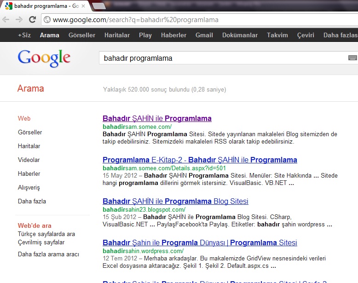Click Çevrilmiş sayfalar filter
The width and height of the screenshot is (358, 283).
pyautogui.click(x=41, y=242)
